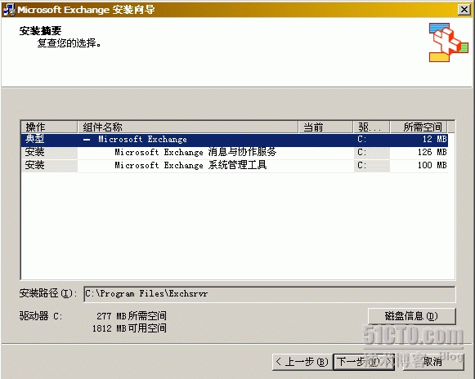Click the 当前 column header
Screen dimensions: 475x379
325,127
